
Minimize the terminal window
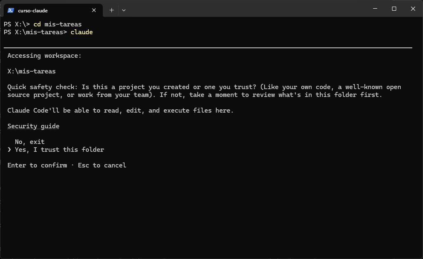375,9
